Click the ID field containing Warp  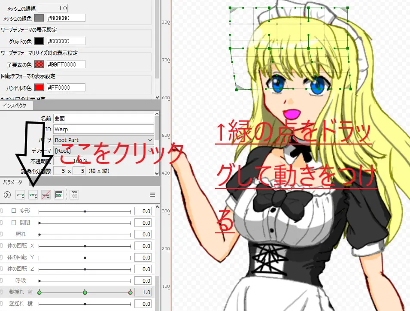click(103, 129)
